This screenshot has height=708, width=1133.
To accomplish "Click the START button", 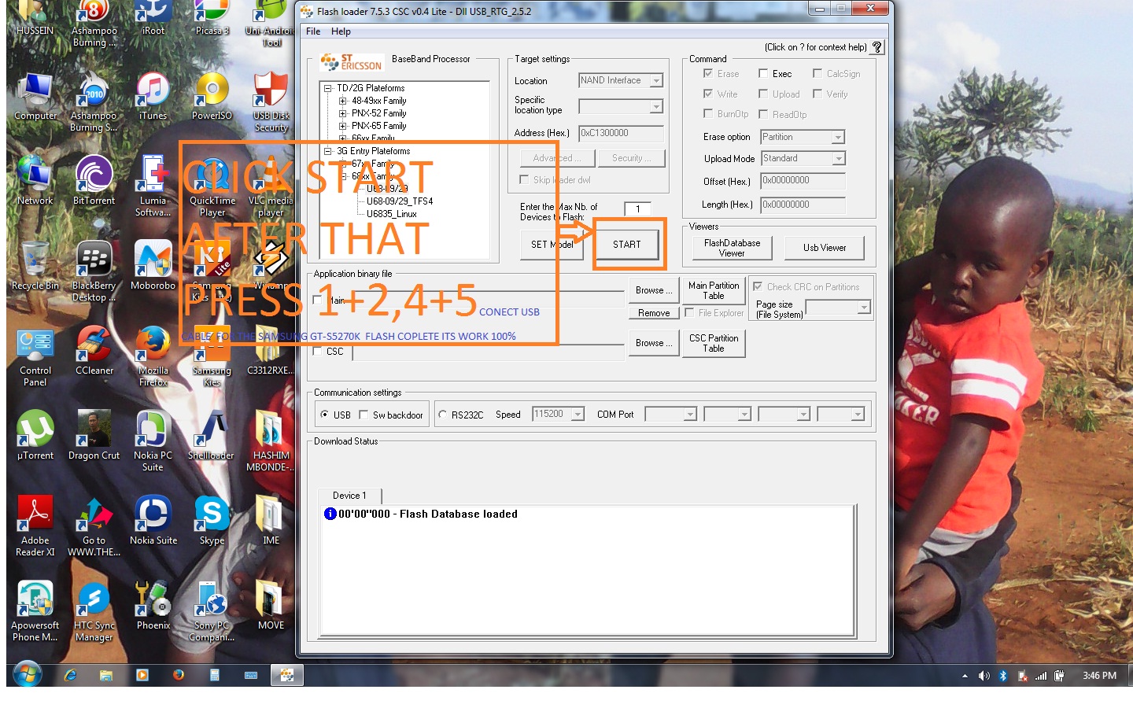I will (627, 245).
